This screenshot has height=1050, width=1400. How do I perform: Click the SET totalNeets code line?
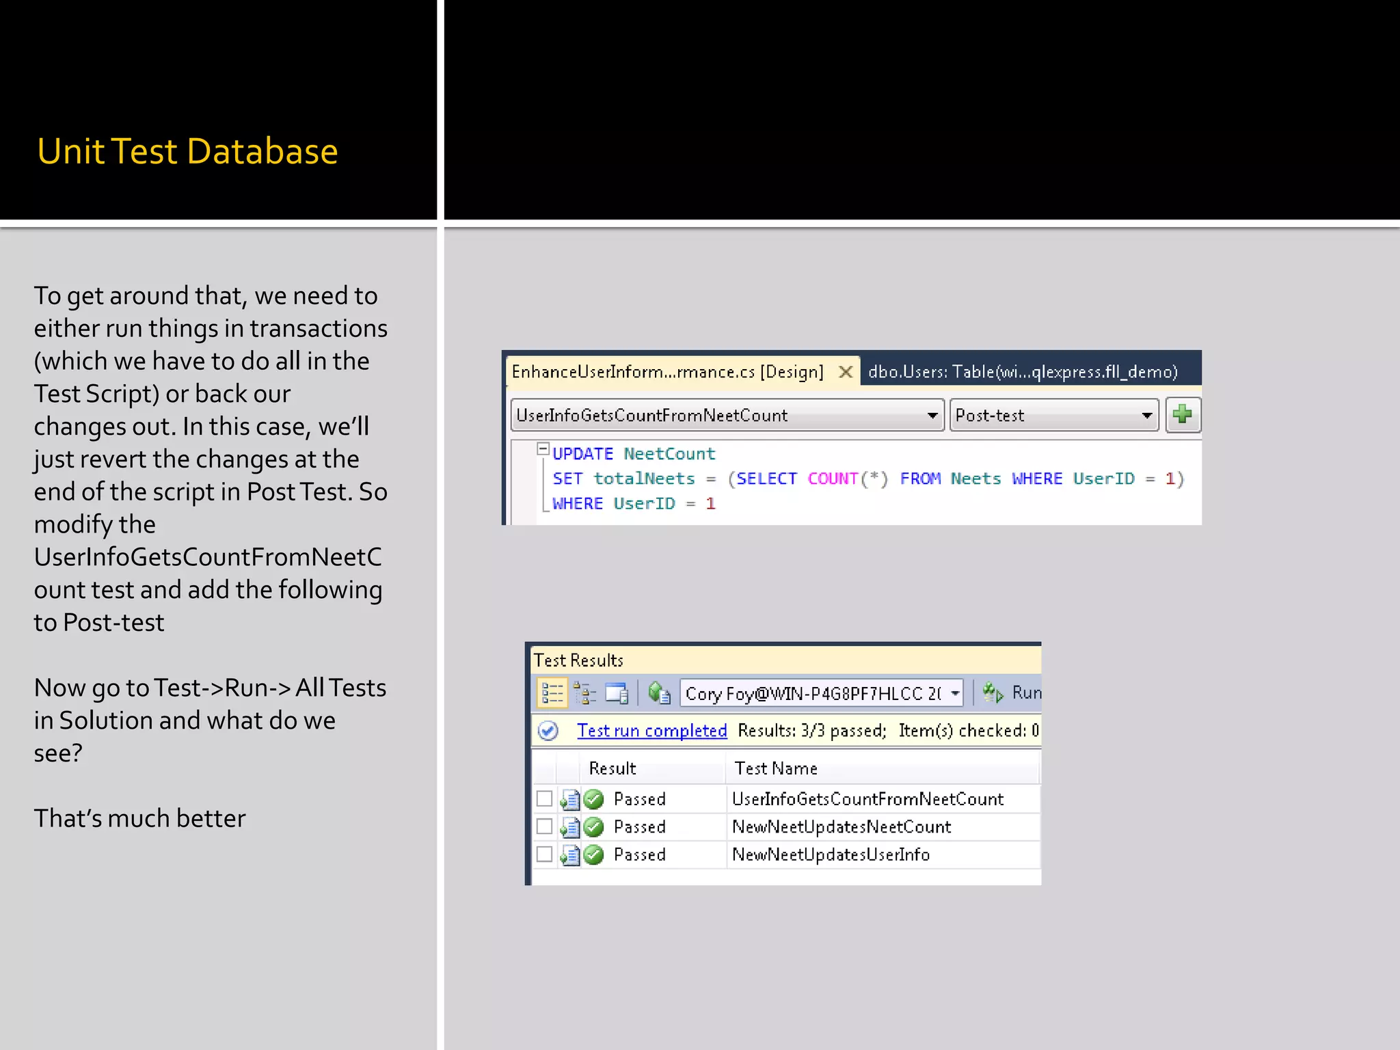(x=868, y=479)
